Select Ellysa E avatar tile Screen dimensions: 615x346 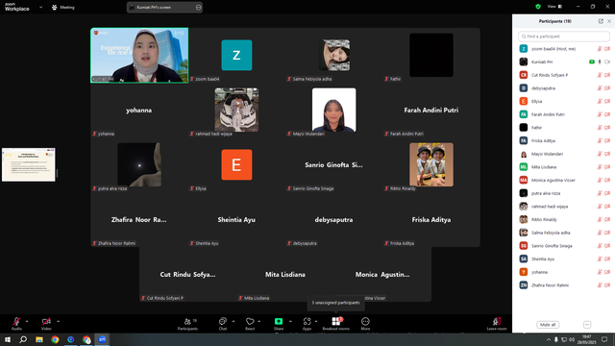(x=236, y=164)
